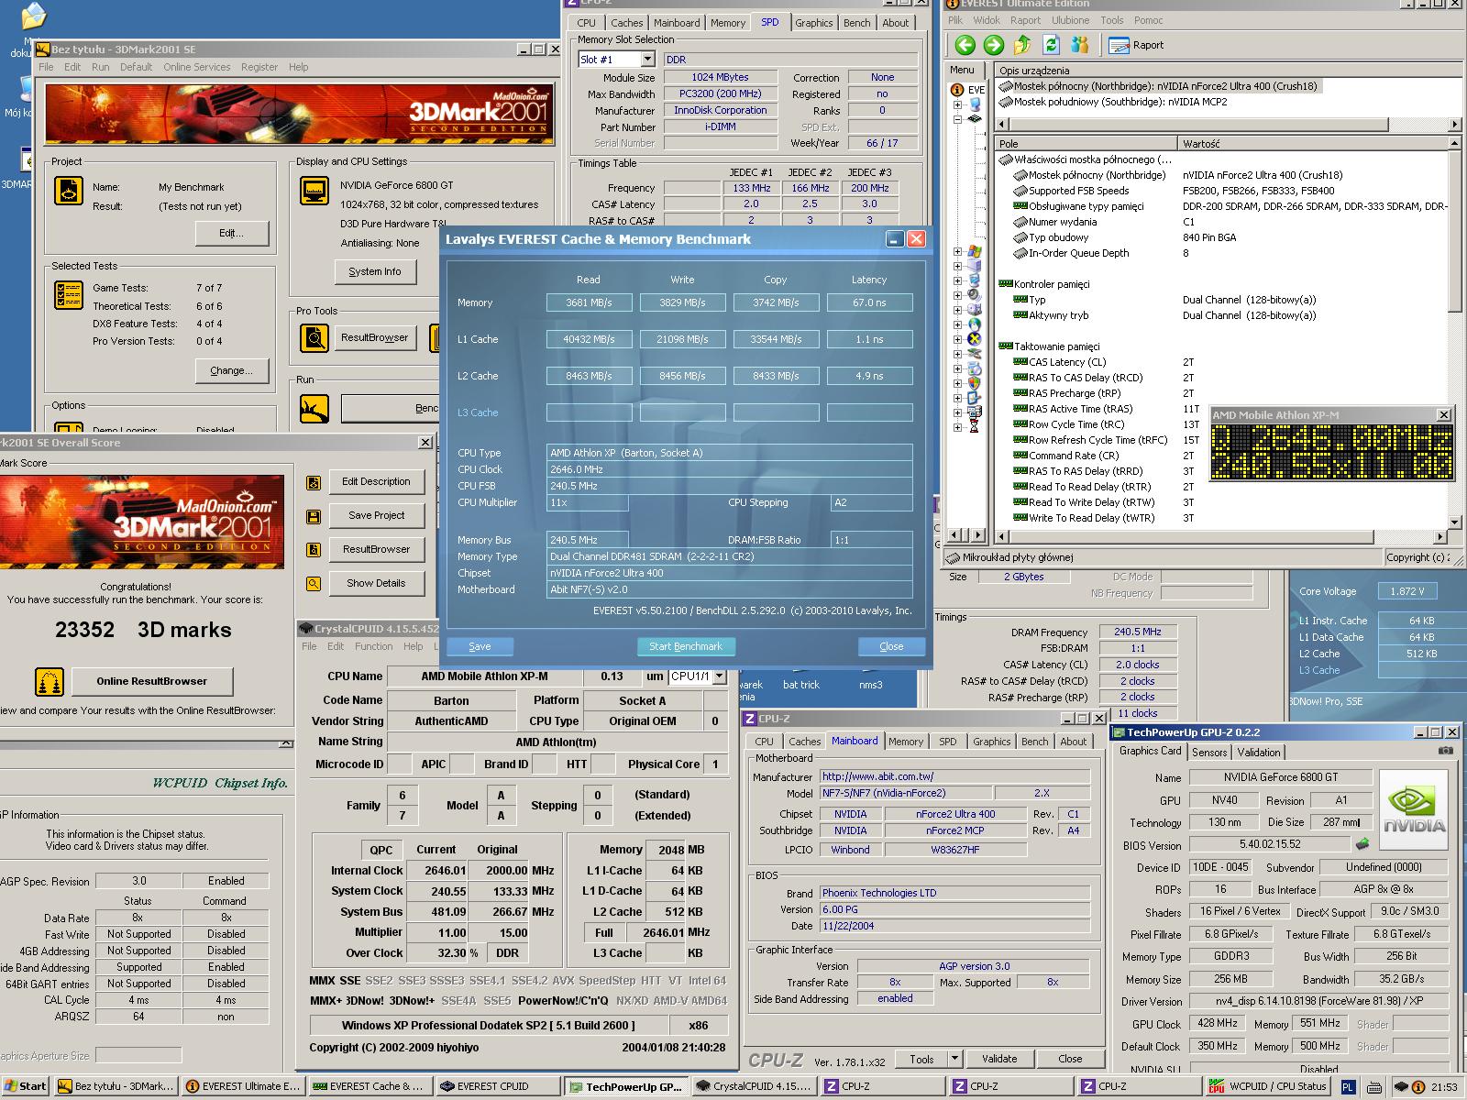Click the keyboard icon in system tray
This screenshot has height=1100, width=1467.
1373,1087
